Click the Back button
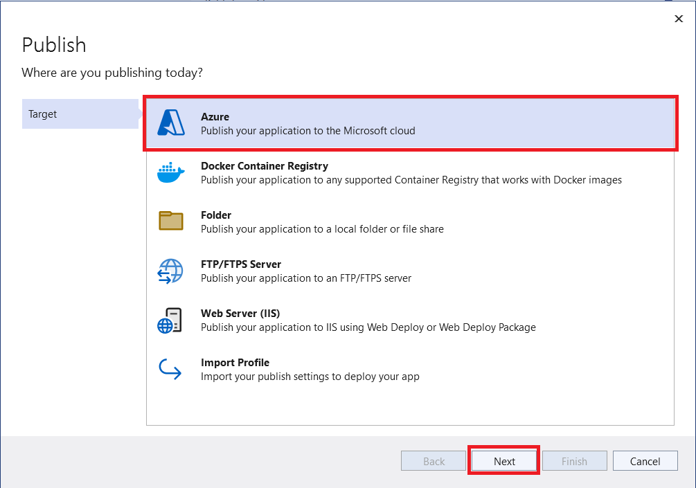 click(x=433, y=460)
